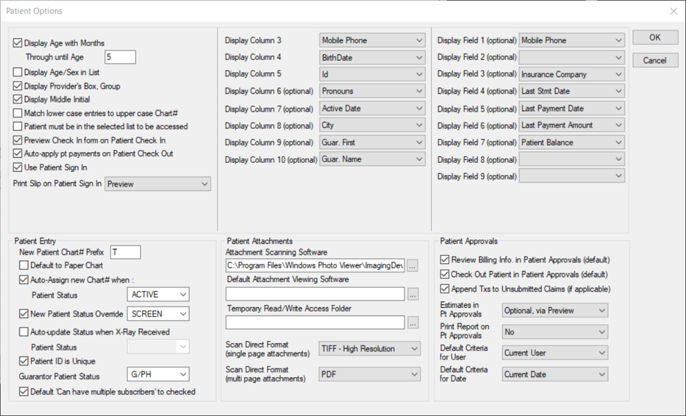Uncheck Review Billing Info in Patient Approvals
Image resolution: width=686 pixels, height=416 pixels.
pyautogui.click(x=445, y=261)
